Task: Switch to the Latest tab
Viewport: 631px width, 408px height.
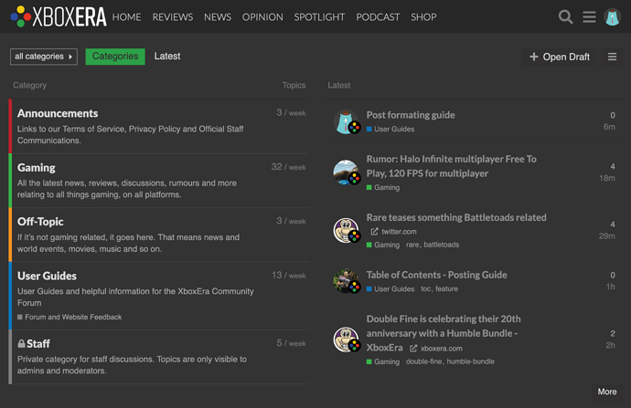Action: pos(167,57)
